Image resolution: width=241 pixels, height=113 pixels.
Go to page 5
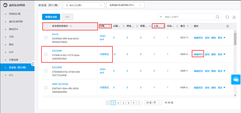click(134, 102)
